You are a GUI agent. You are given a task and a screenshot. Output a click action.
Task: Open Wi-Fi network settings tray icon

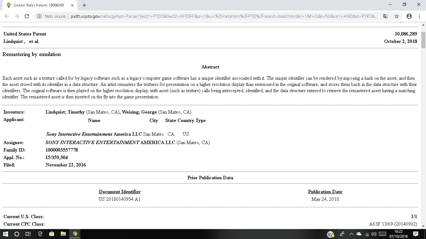[x=367, y=234]
